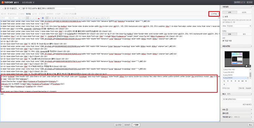Click the redo icon
This screenshot has height=128, width=254.
[108, 18]
